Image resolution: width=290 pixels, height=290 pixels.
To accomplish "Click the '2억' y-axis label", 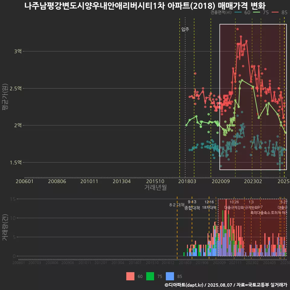I will point(18,125).
